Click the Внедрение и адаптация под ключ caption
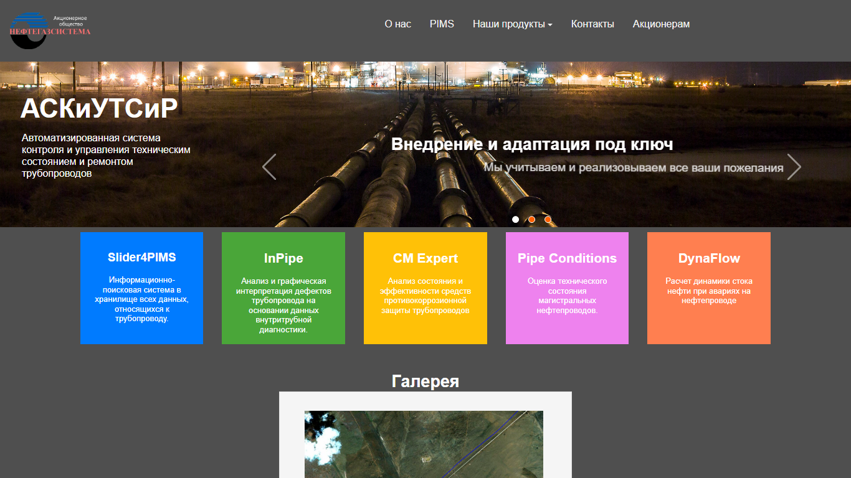 coord(532,144)
